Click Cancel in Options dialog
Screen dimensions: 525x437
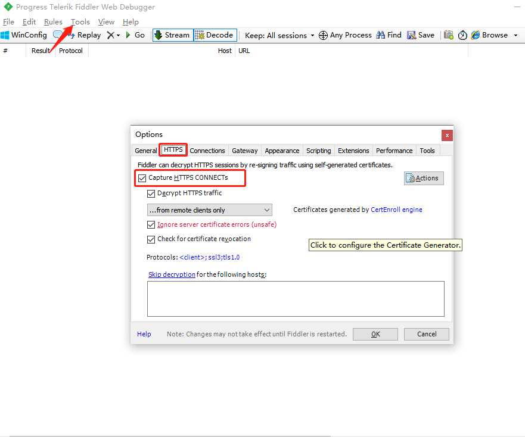click(427, 334)
